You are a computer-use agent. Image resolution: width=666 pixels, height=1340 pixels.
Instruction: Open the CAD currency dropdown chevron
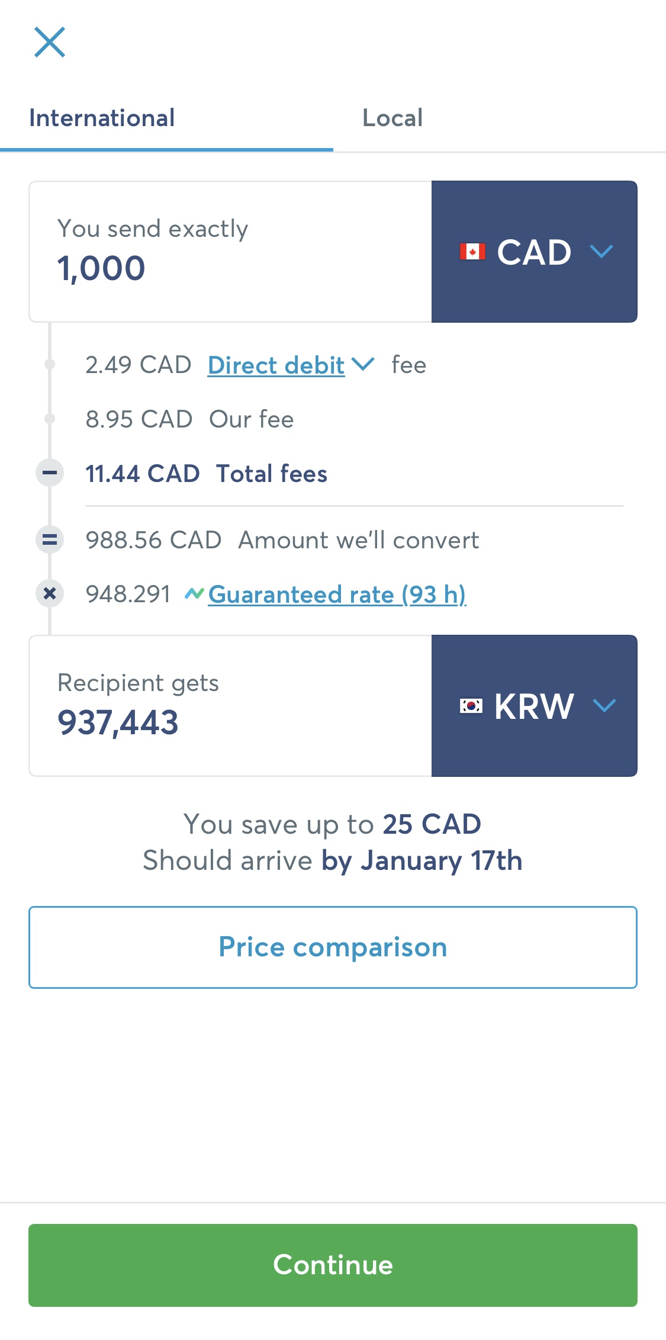tap(601, 252)
